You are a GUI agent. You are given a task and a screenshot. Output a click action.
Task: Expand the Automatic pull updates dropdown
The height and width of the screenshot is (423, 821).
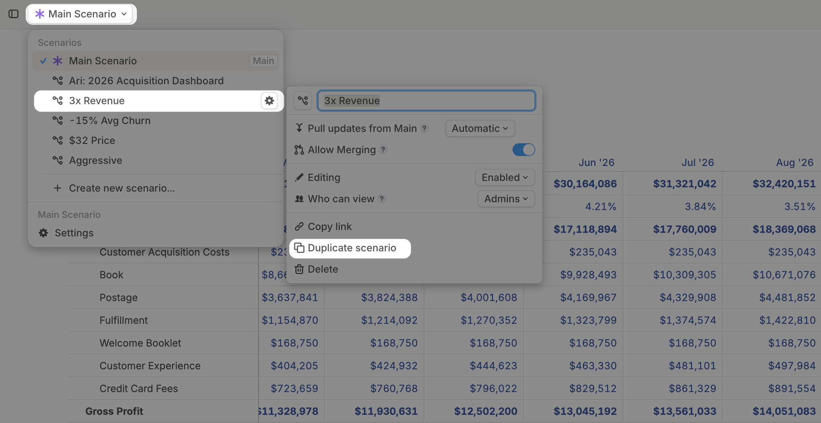point(480,128)
